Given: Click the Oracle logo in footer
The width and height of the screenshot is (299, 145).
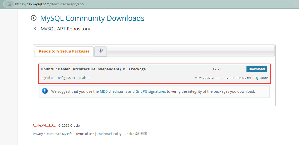Looking at the screenshot, I should tap(44, 125).
